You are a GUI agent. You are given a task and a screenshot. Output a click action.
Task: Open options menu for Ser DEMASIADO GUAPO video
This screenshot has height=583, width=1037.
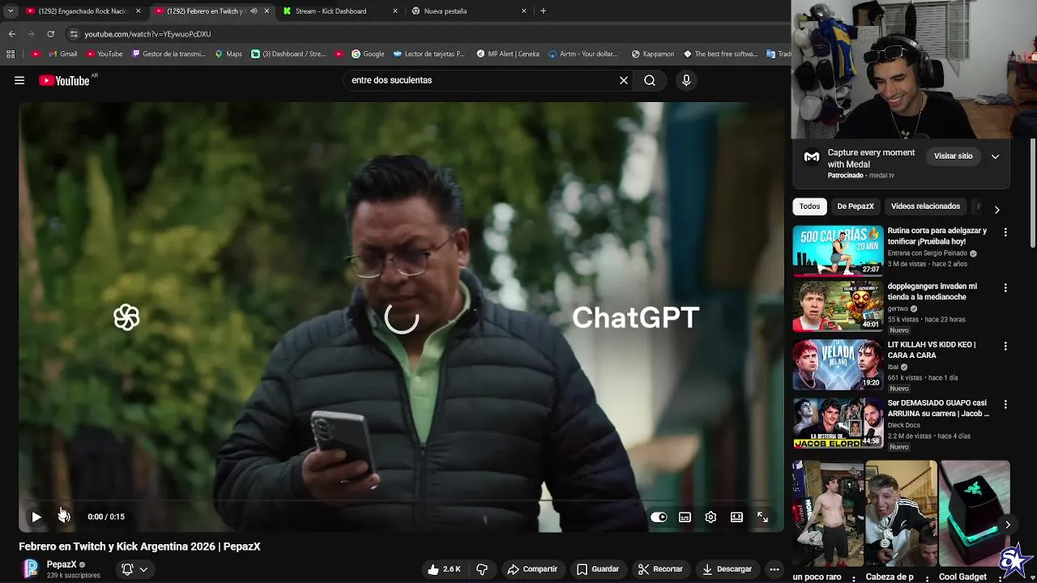pos(1005,404)
